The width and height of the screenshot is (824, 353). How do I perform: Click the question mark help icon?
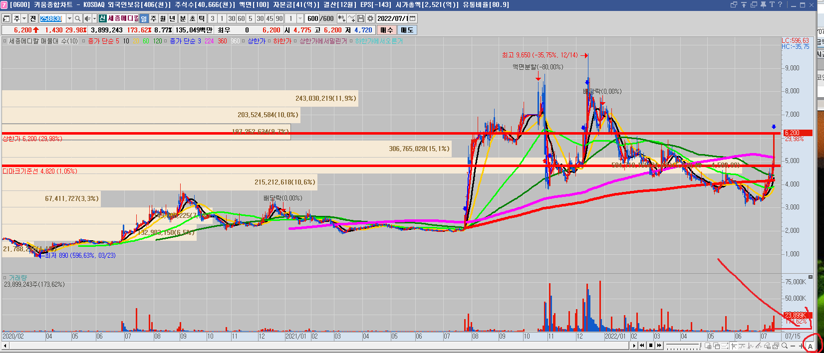click(780, 4)
